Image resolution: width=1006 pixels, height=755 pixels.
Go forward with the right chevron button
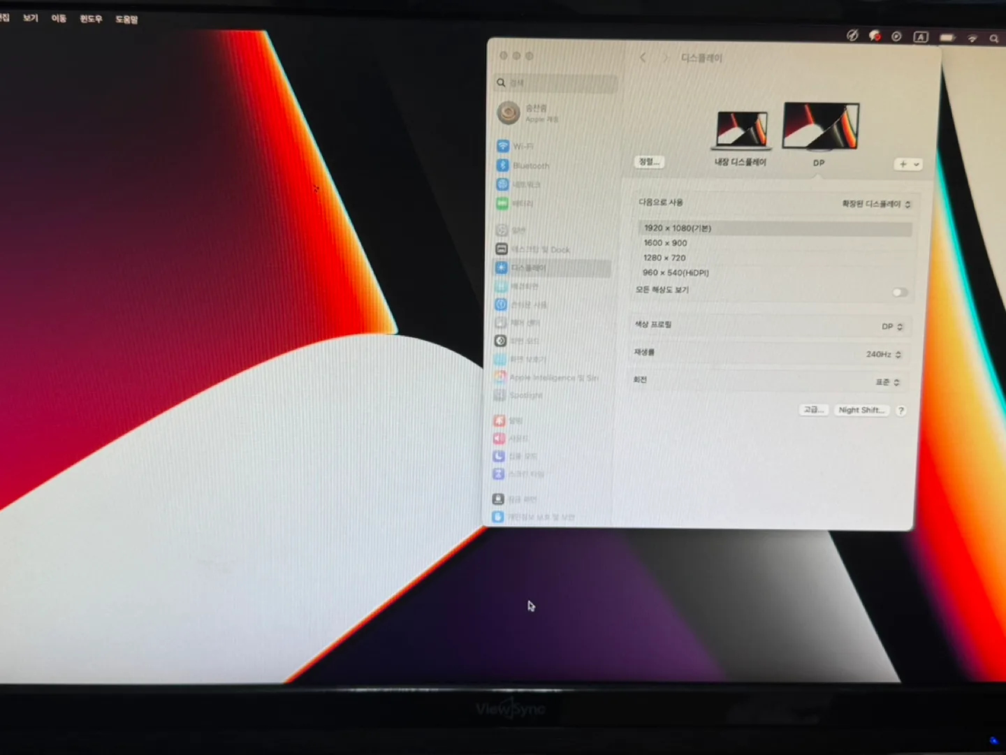[666, 57]
